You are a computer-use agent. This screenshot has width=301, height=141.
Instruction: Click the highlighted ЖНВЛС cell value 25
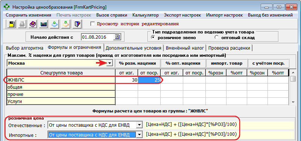click(x=149, y=80)
